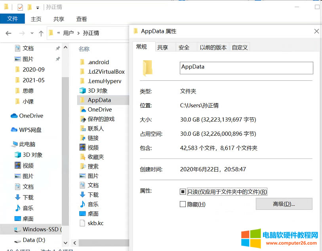Select the Windows-SSD drive icon
Viewport: 322px width, 251px height.
[x=17, y=229]
